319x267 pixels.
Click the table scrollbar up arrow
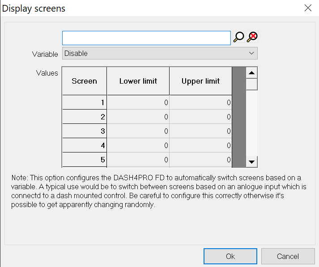pyautogui.click(x=252, y=73)
